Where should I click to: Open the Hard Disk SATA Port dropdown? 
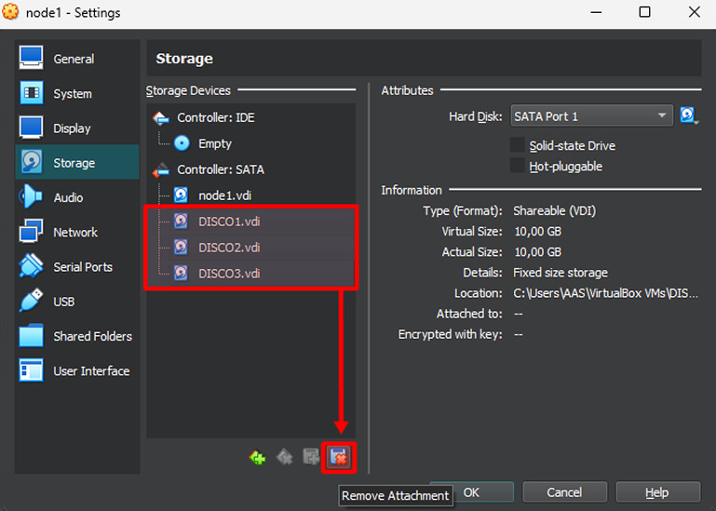591,116
